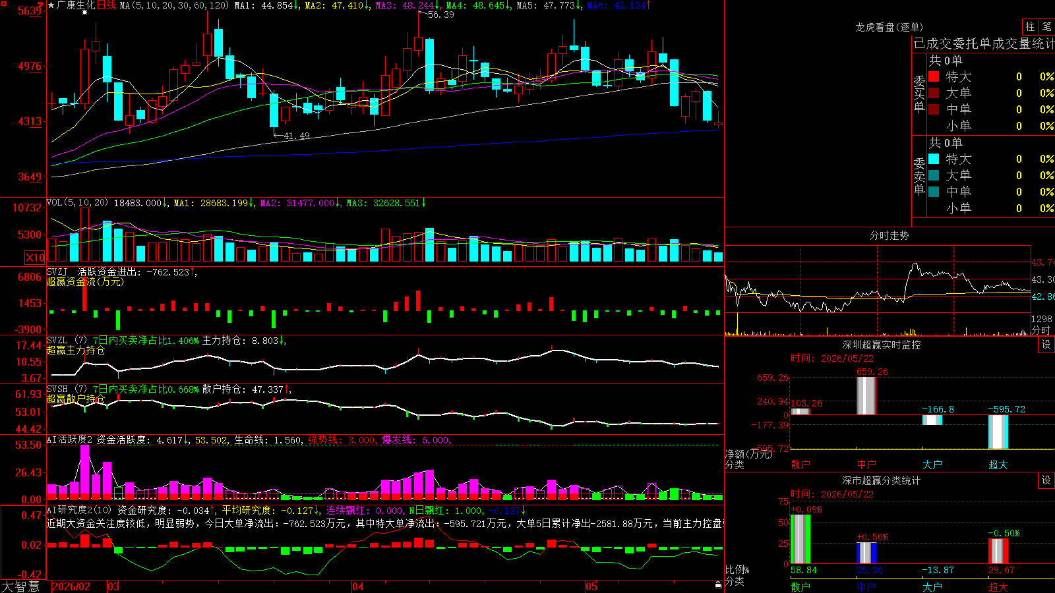Click the 超赢散户持仓 label
The image size is (1055, 593).
[x=76, y=399]
